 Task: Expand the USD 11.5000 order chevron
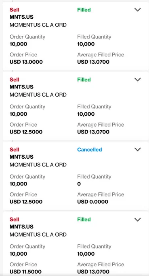tap(137, 219)
